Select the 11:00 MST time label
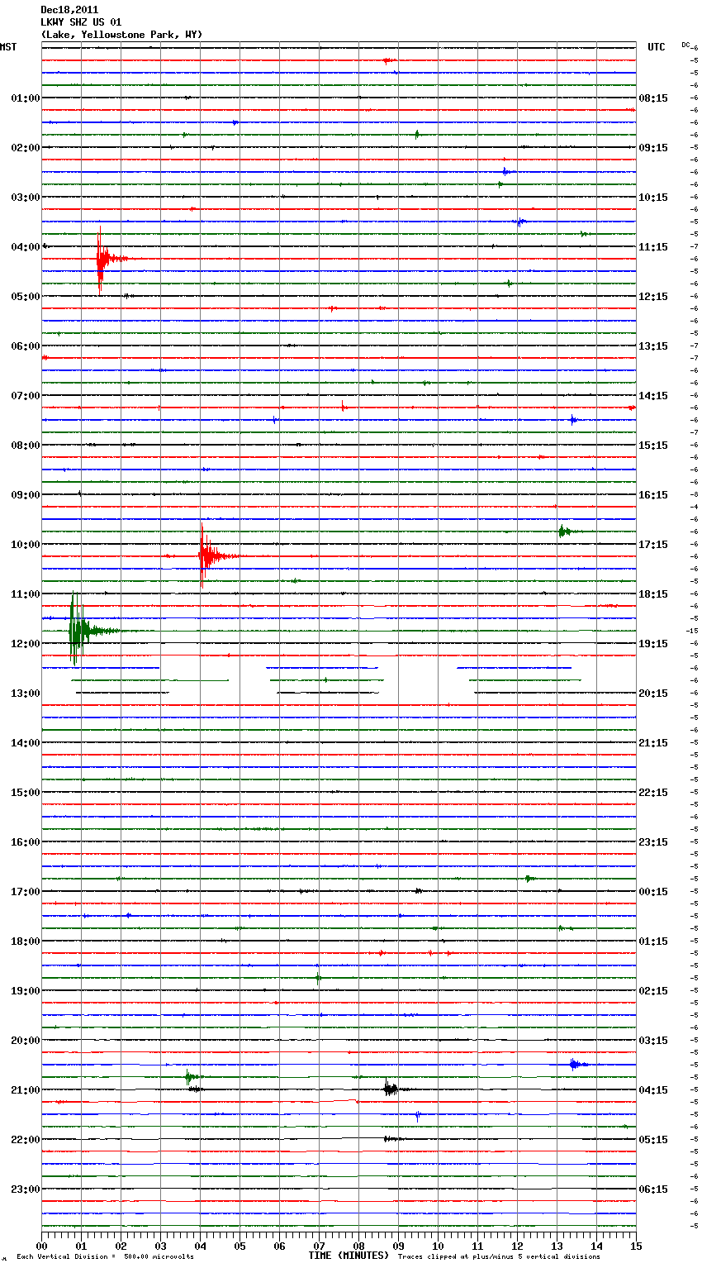 pyautogui.click(x=25, y=594)
